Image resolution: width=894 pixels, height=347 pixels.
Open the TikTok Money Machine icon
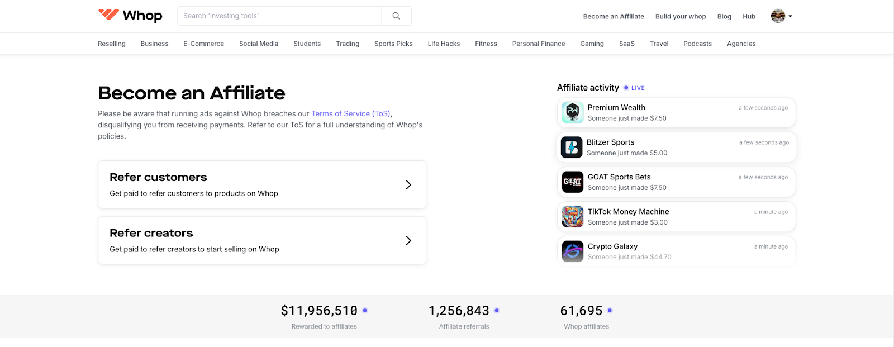572,216
